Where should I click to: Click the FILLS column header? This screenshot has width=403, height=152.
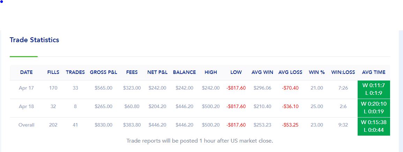pyautogui.click(x=53, y=73)
